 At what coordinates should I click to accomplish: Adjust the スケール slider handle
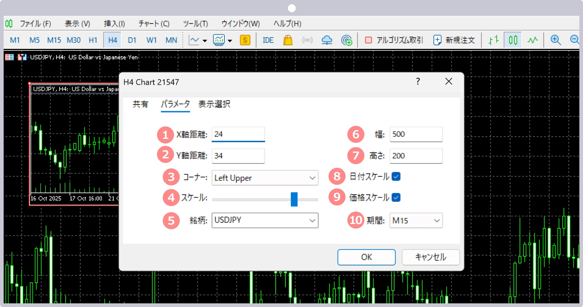pyautogui.click(x=295, y=199)
